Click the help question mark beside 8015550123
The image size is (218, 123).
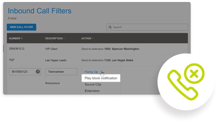tap(38, 72)
